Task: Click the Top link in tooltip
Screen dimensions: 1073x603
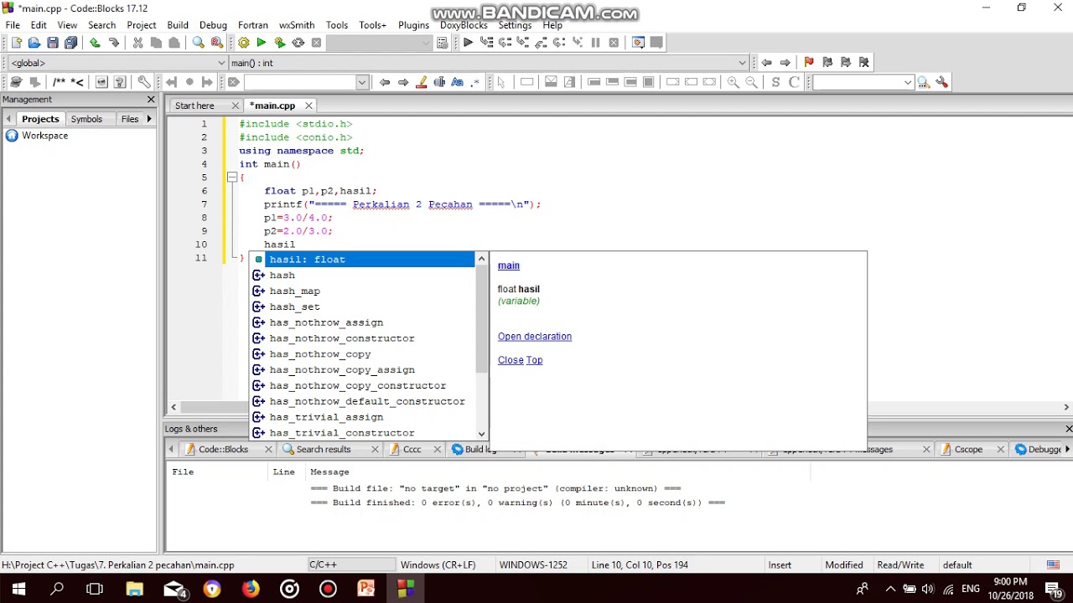Action: pyautogui.click(x=534, y=360)
